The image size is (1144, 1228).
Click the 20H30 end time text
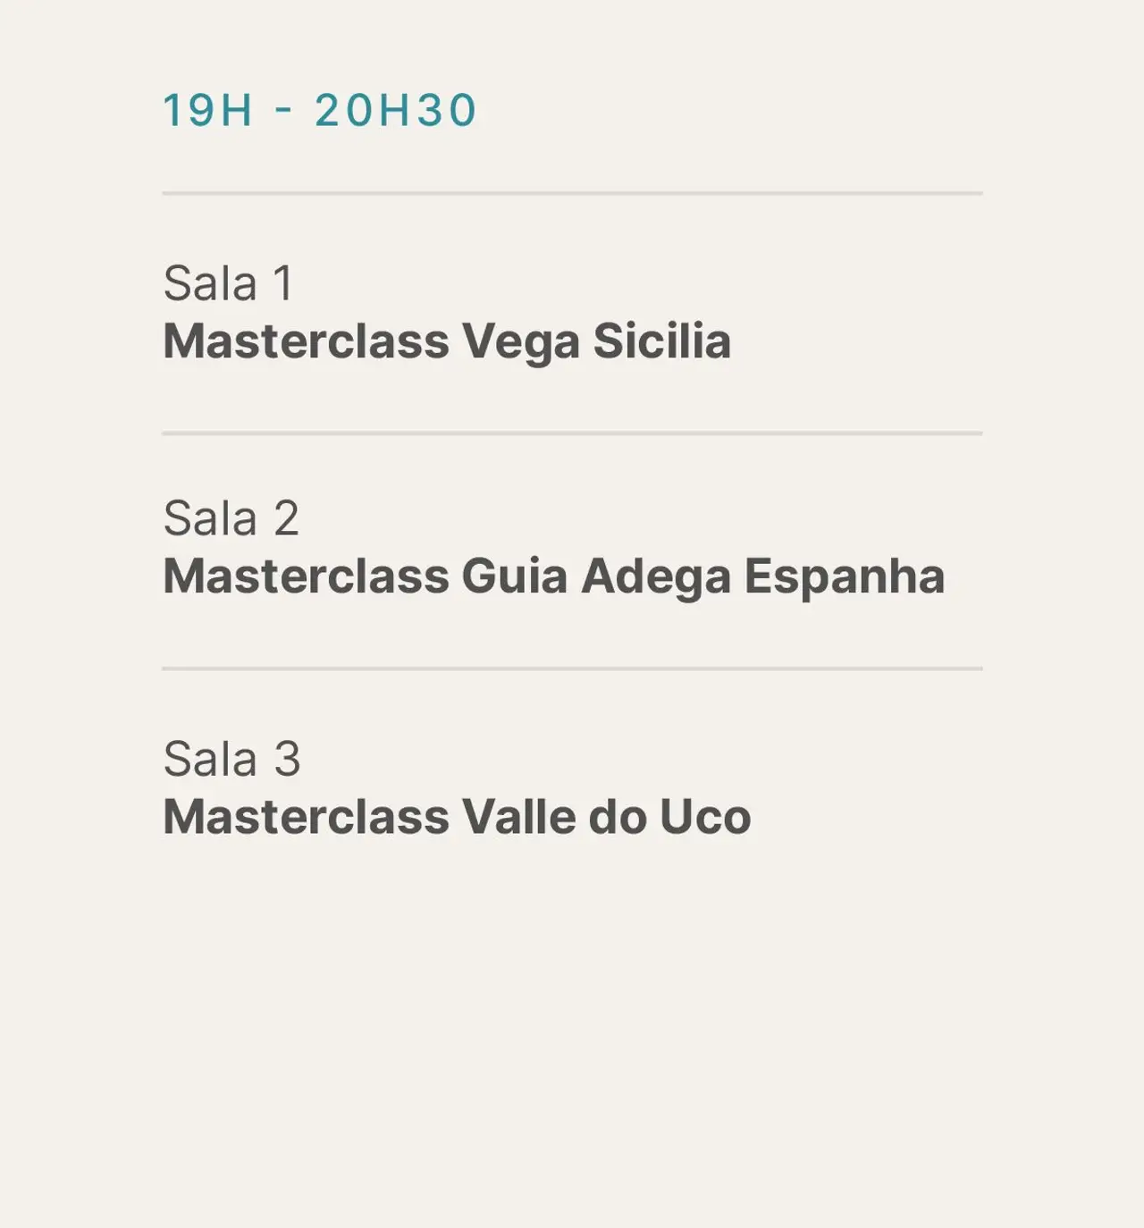coord(395,111)
